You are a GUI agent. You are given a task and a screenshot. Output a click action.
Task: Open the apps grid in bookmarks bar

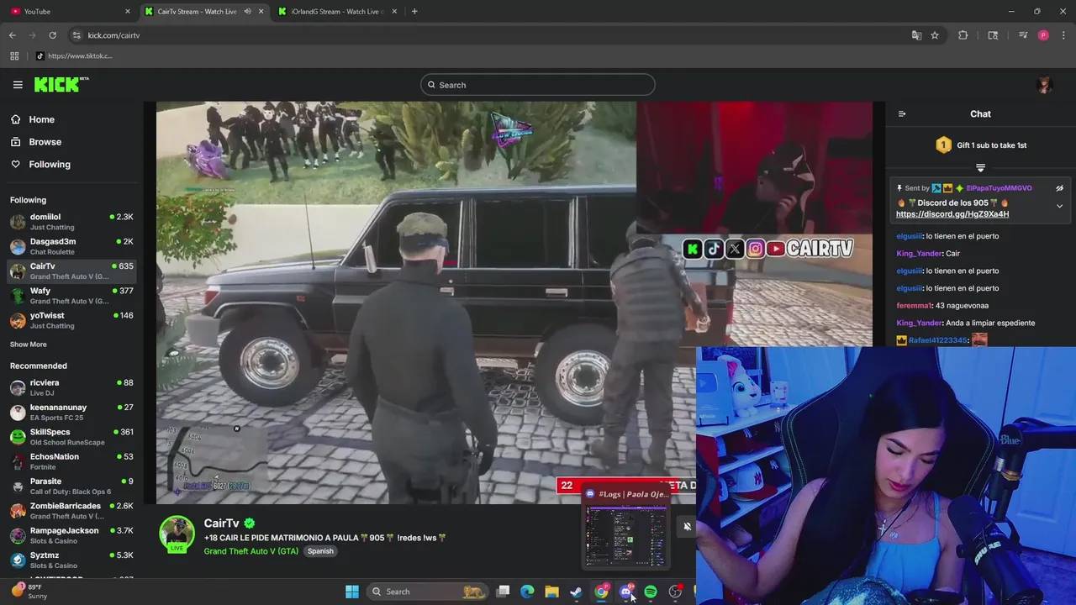pyautogui.click(x=14, y=56)
